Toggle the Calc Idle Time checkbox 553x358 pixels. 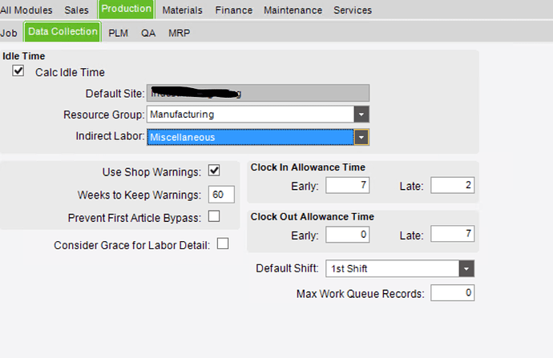point(18,70)
